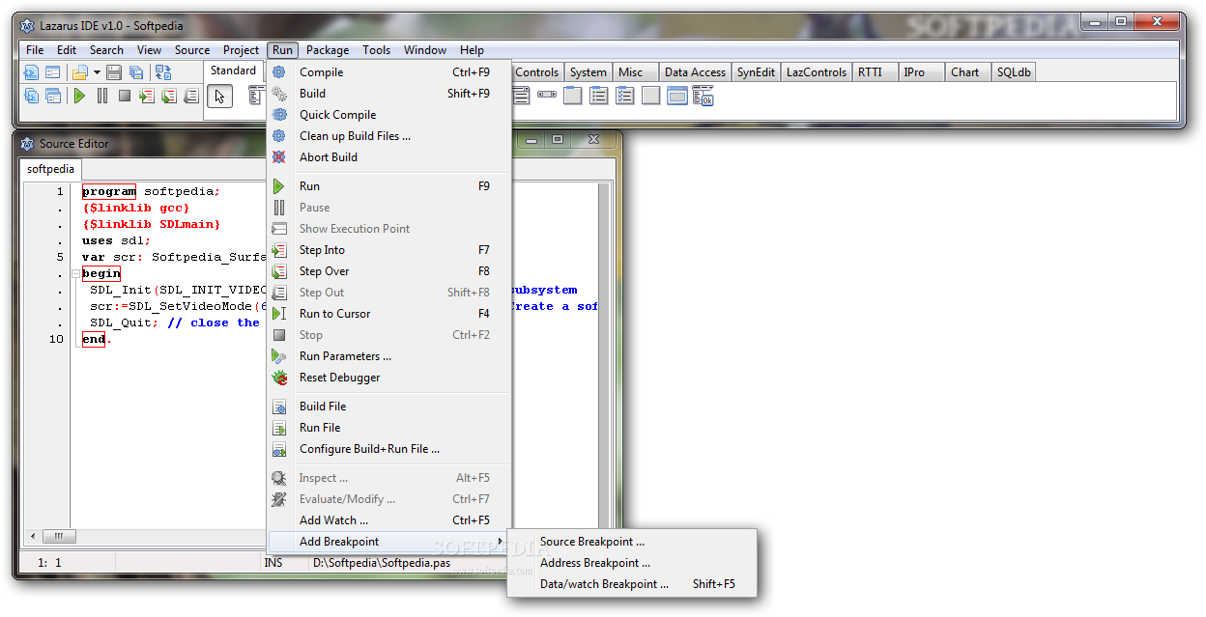Viewport: 1206px width, 617px height.
Task: Open the Project menu
Action: click(x=242, y=50)
